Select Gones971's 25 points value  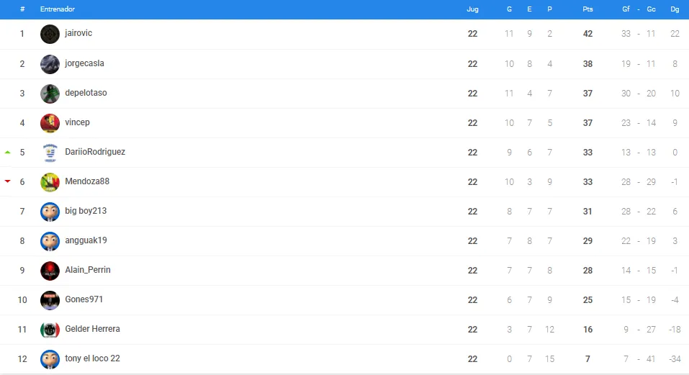click(587, 300)
